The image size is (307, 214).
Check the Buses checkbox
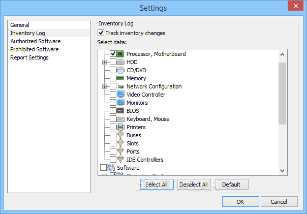tap(113, 135)
